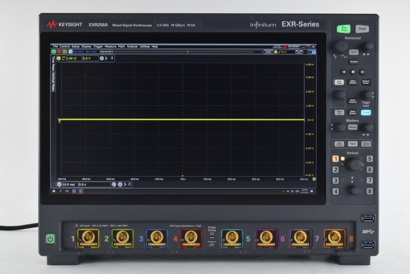Click the Windows search icon in the taskbar

point(61,191)
